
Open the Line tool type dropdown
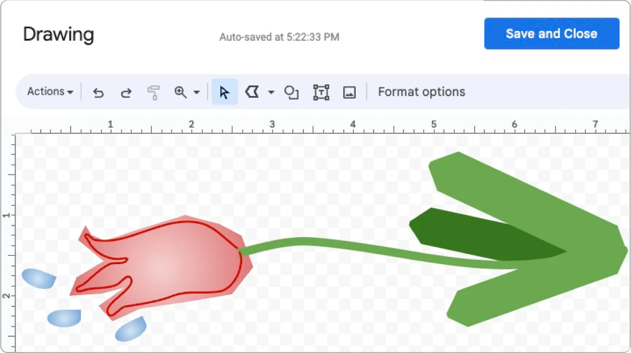point(270,92)
